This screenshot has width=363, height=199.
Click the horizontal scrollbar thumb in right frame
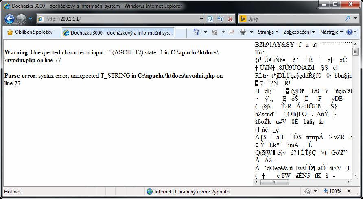(x=275, y=182)
